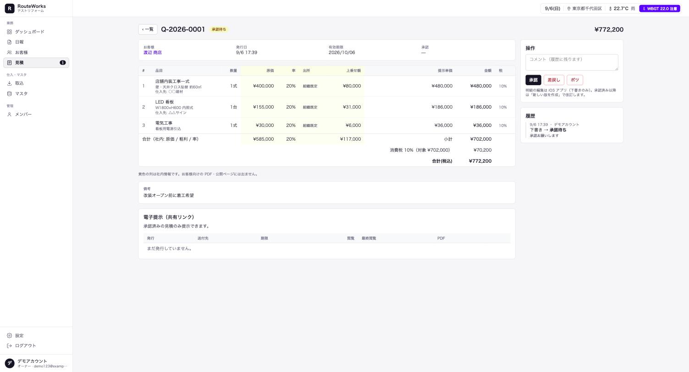The image size is (689, 372).
Task: Click the 9/6(日) date text
Action: [x=552, y=9]
